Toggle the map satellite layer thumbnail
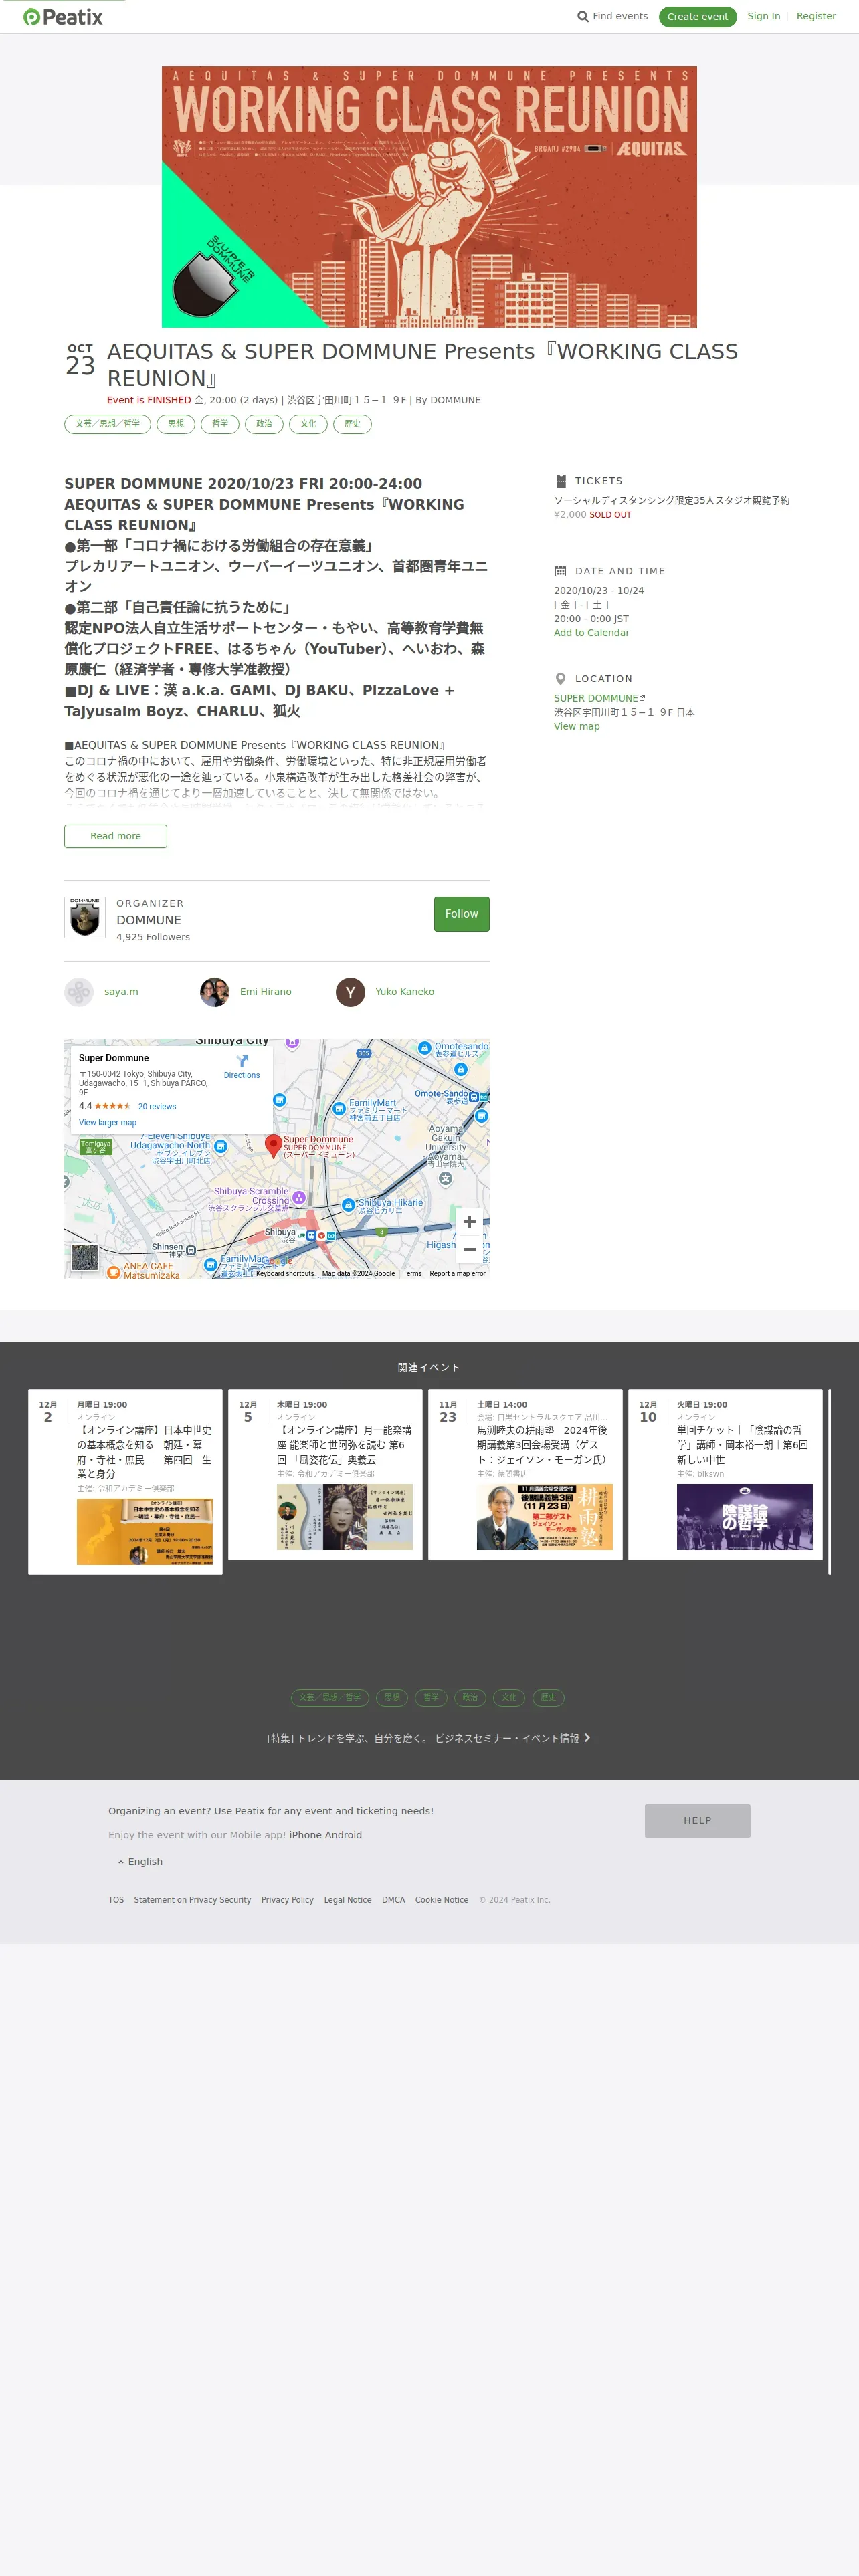 click(85, 1257)
